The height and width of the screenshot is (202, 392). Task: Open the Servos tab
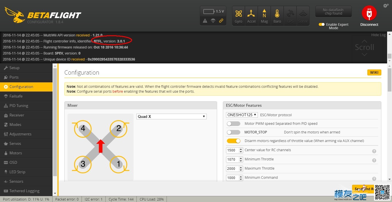click(26, 144)
